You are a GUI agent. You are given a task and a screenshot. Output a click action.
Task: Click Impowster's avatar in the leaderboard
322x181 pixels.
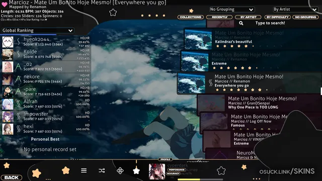[8, 117]
